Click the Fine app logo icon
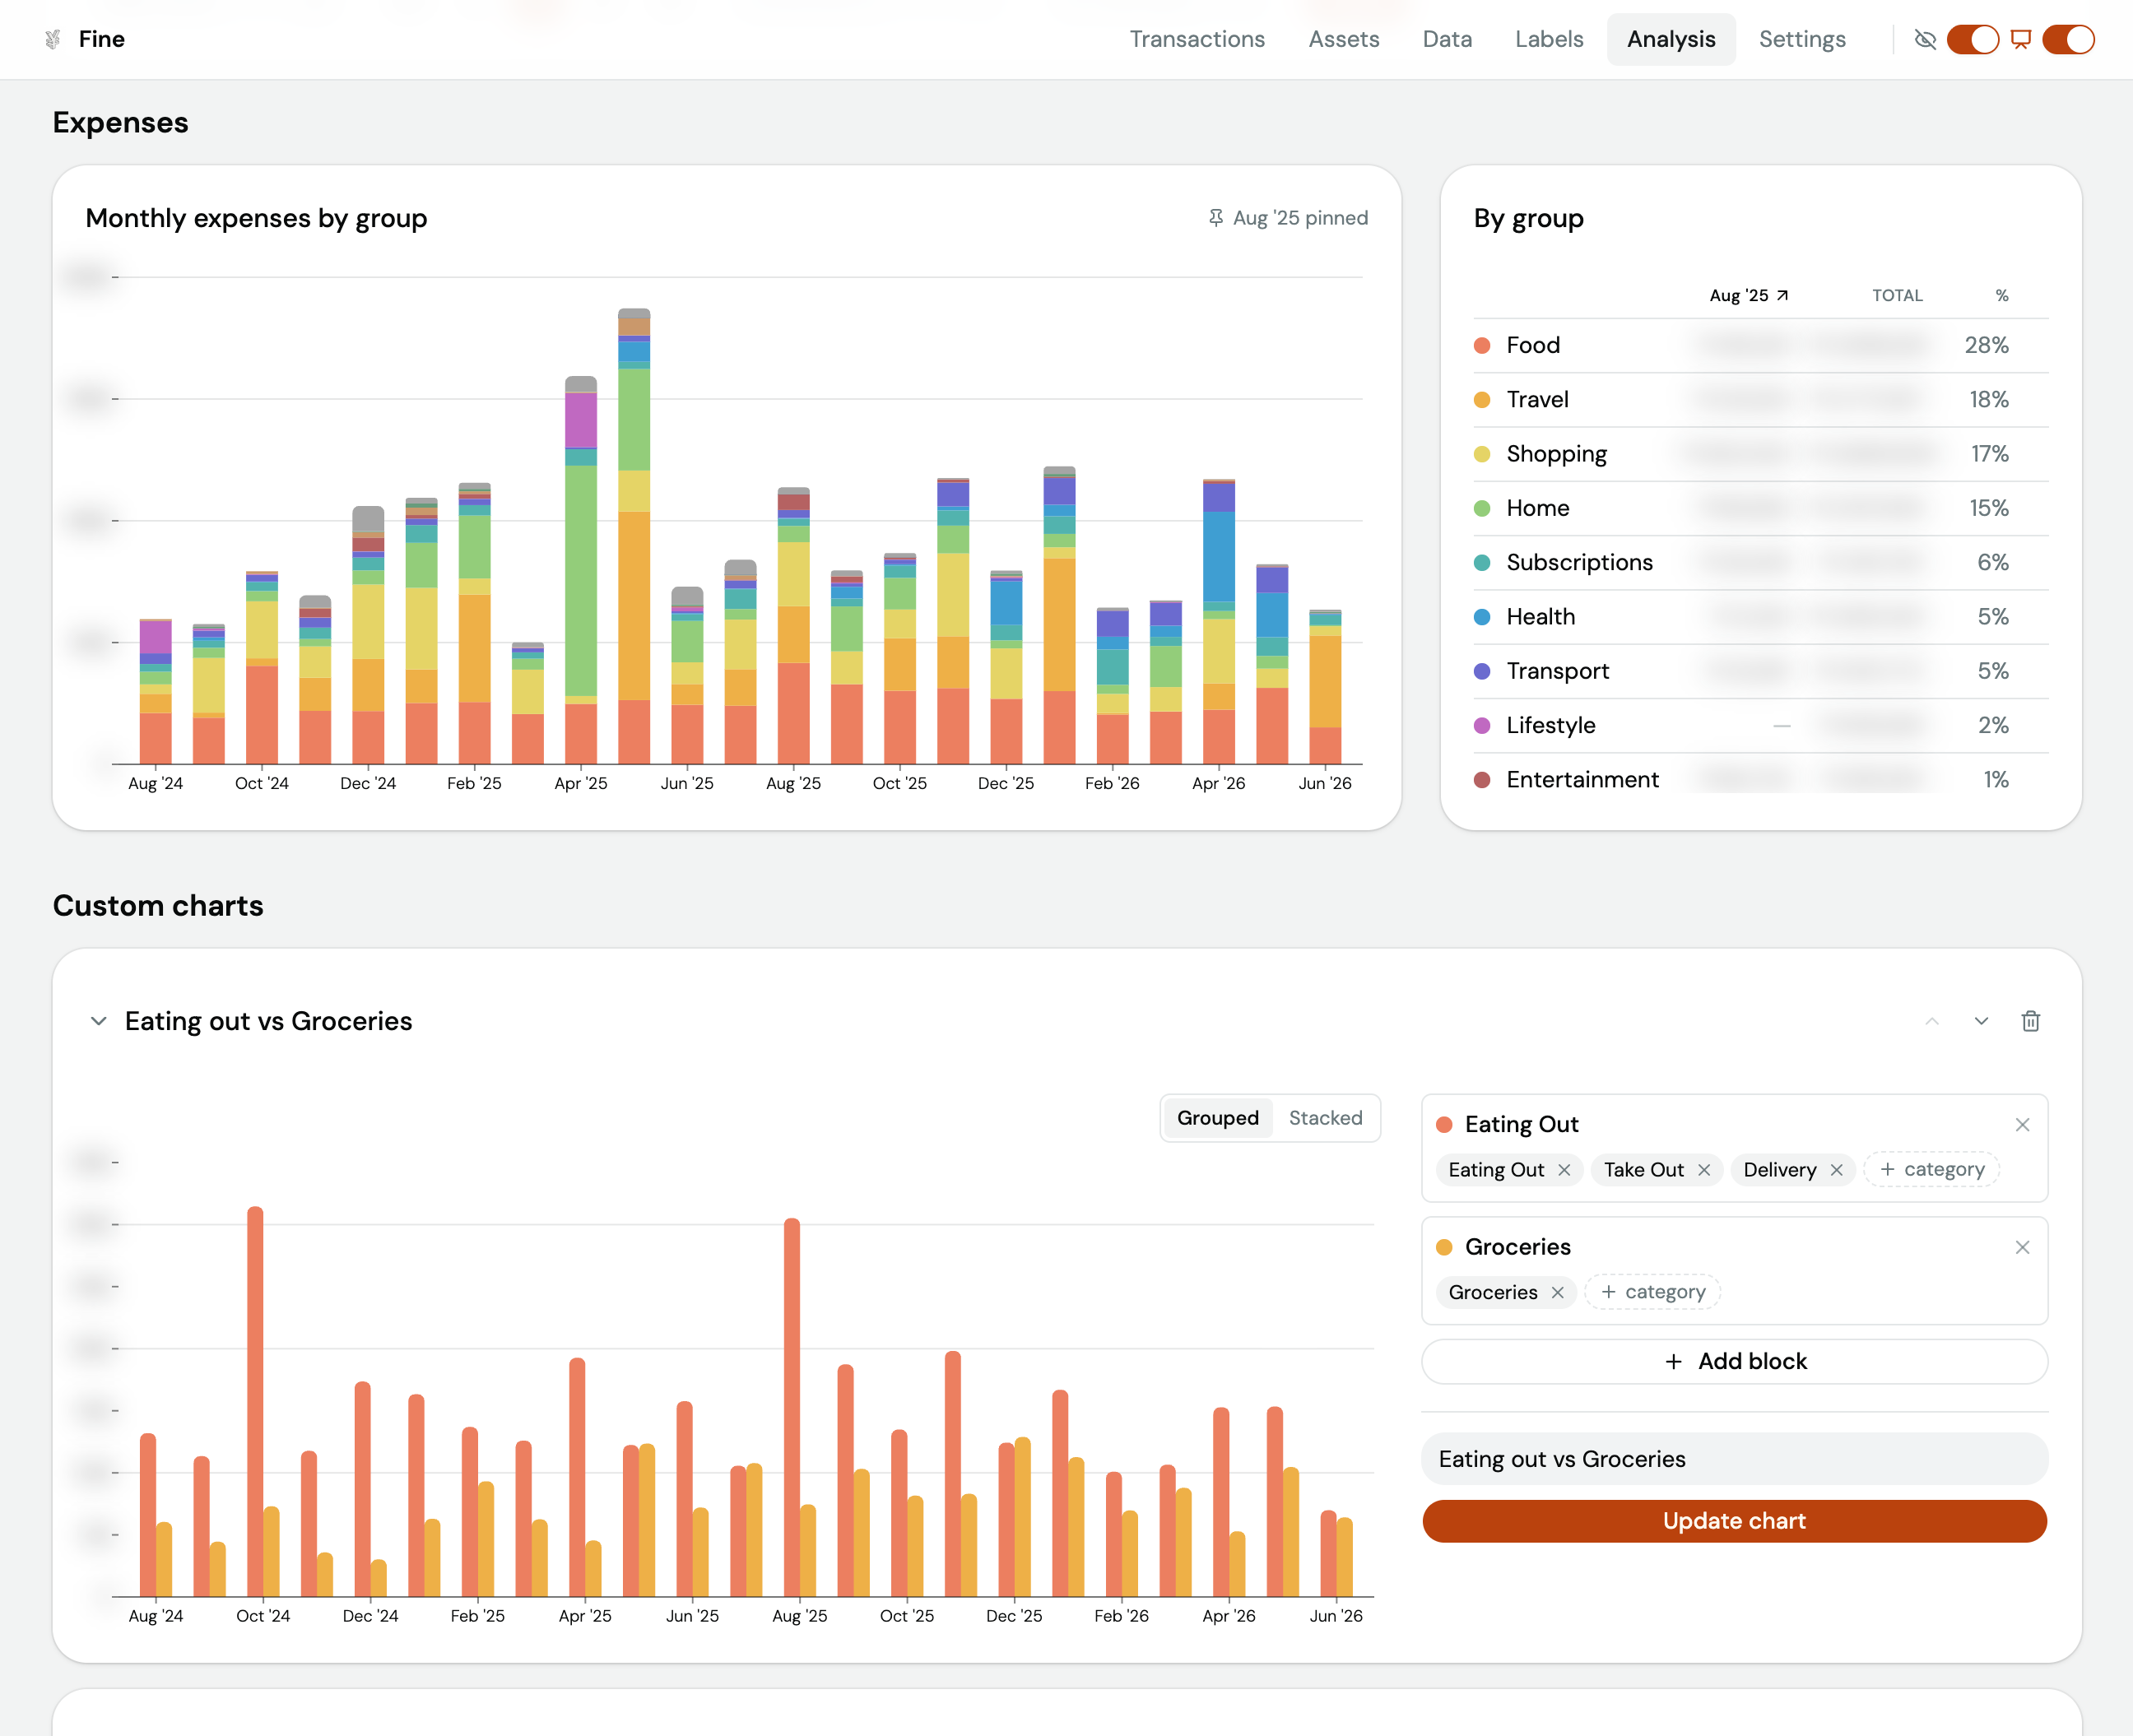The height and width of the screenshot is (1736, 2133). coord(53,39)
